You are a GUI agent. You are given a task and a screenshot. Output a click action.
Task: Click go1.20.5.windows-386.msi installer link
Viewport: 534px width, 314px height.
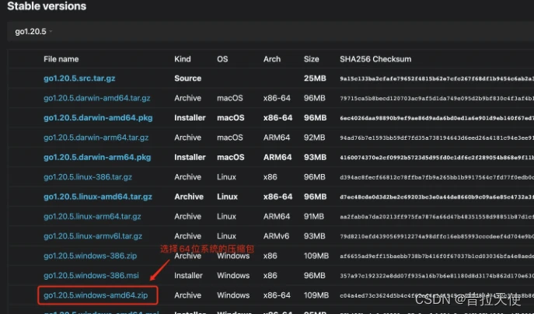(x=91, y=275)
